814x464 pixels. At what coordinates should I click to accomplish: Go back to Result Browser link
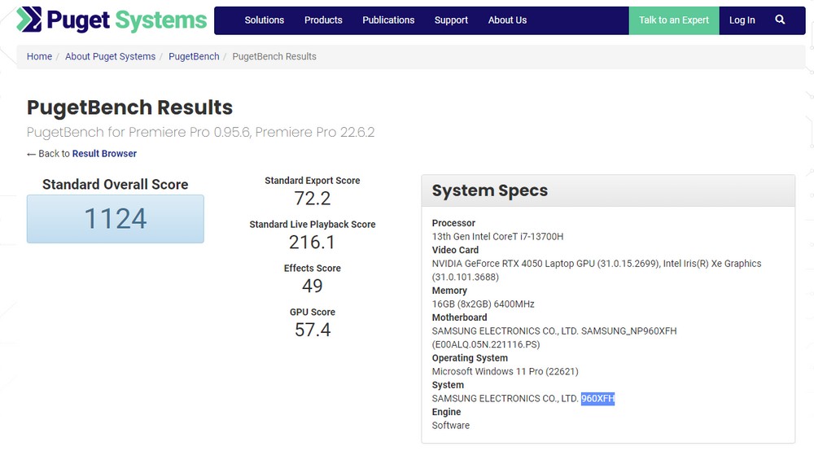(104, 154)
